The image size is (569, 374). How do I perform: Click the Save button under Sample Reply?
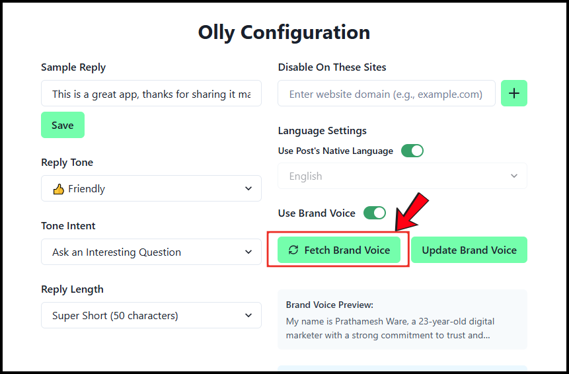(x=63, y=125)
